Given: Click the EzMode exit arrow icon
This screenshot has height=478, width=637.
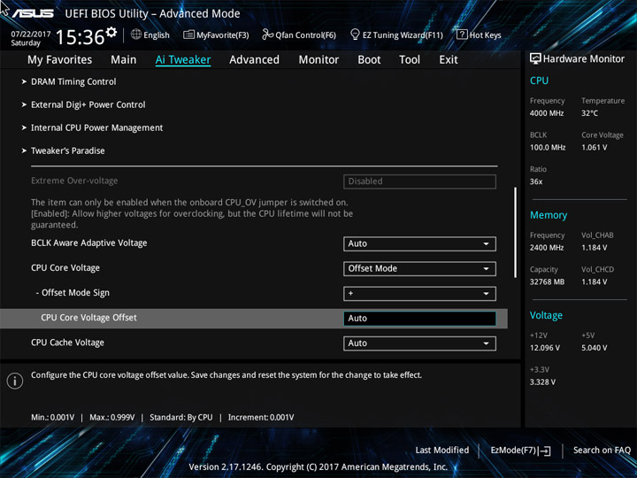Looking at the screenshot, I should pos(545,451).
